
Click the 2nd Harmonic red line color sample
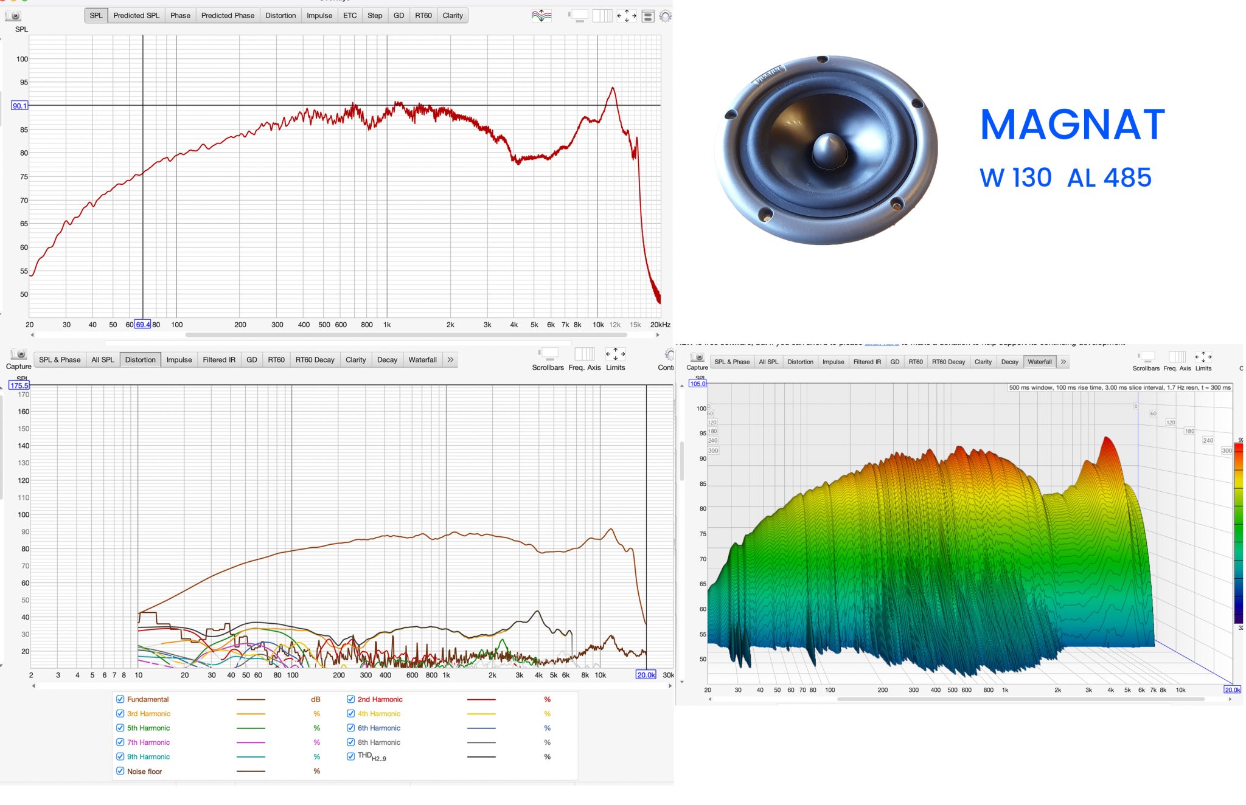pos(481,700)
